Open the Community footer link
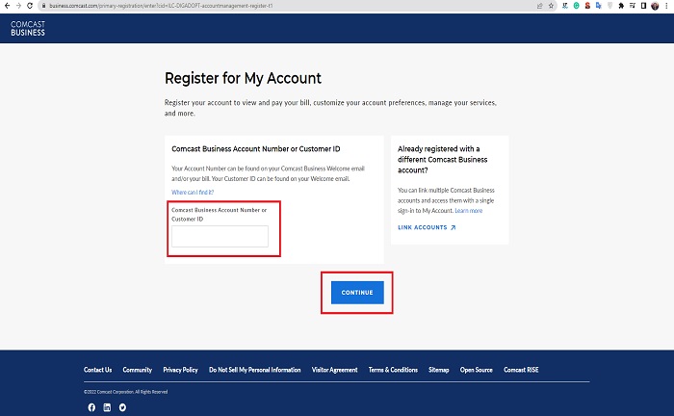Image resolution: width=674 pixels, height=416 pixels. pos(137,370)
